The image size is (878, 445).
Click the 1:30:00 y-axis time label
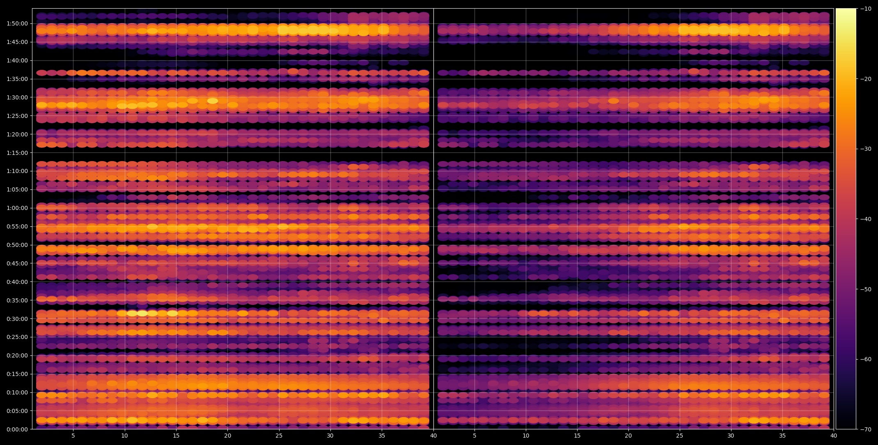pos(17,97)
